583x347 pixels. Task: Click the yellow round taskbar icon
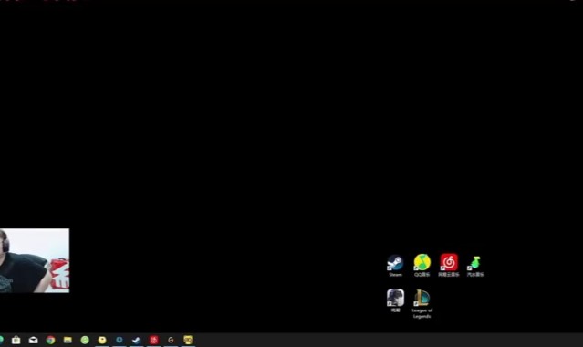coord(102,340)
